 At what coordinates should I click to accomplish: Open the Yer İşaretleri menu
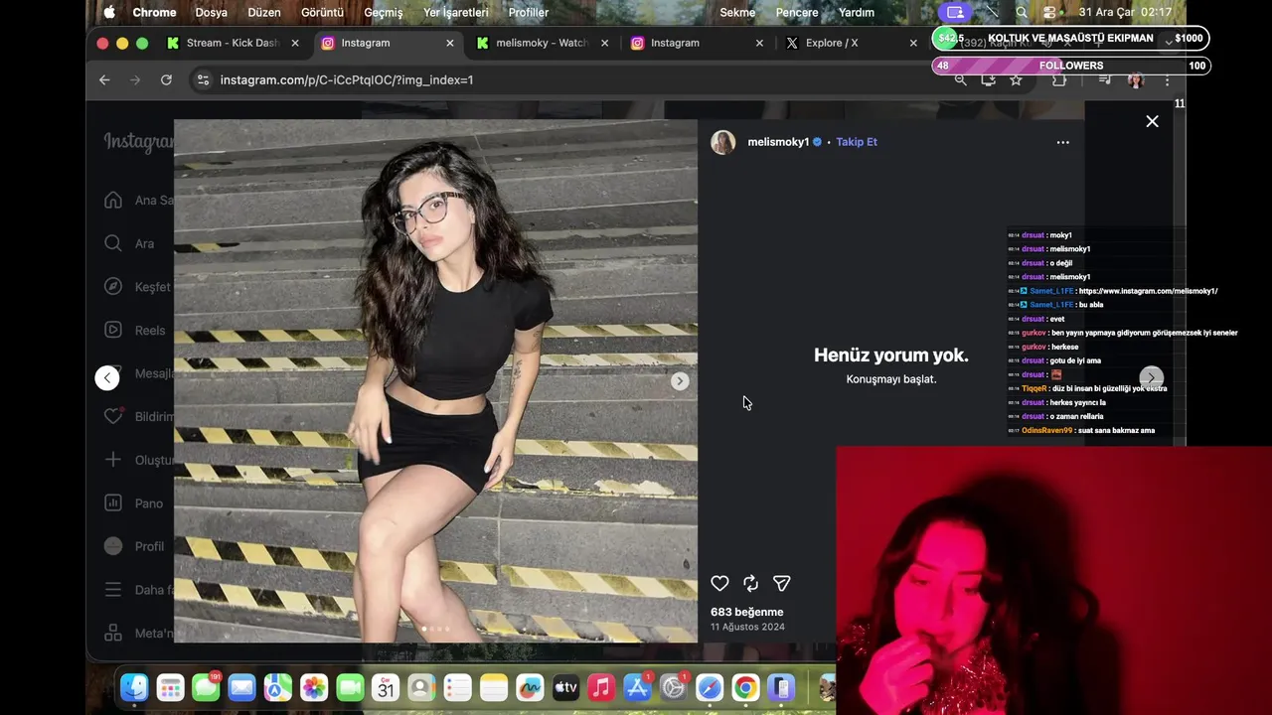[x=456, y=12]
